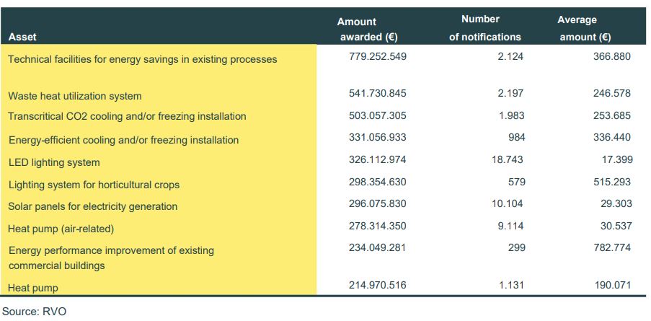Click the notifications count 10.104
651x321 pixels.
[508, 204]
